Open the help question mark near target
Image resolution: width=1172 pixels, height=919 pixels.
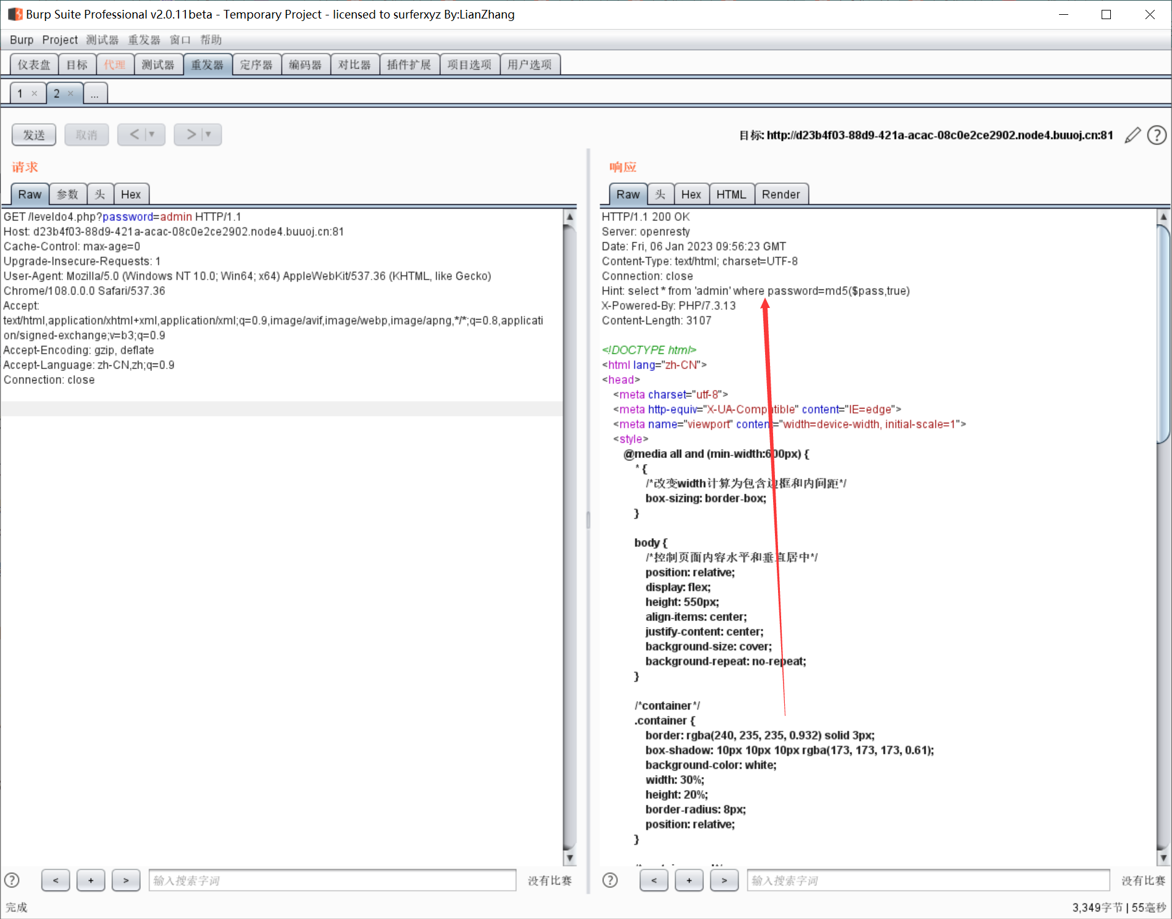pyautogui.click(x=1157, y=135)
